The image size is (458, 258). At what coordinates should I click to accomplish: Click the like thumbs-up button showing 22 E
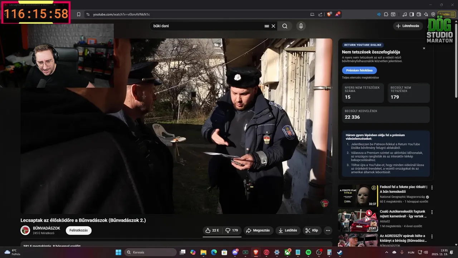212,230
